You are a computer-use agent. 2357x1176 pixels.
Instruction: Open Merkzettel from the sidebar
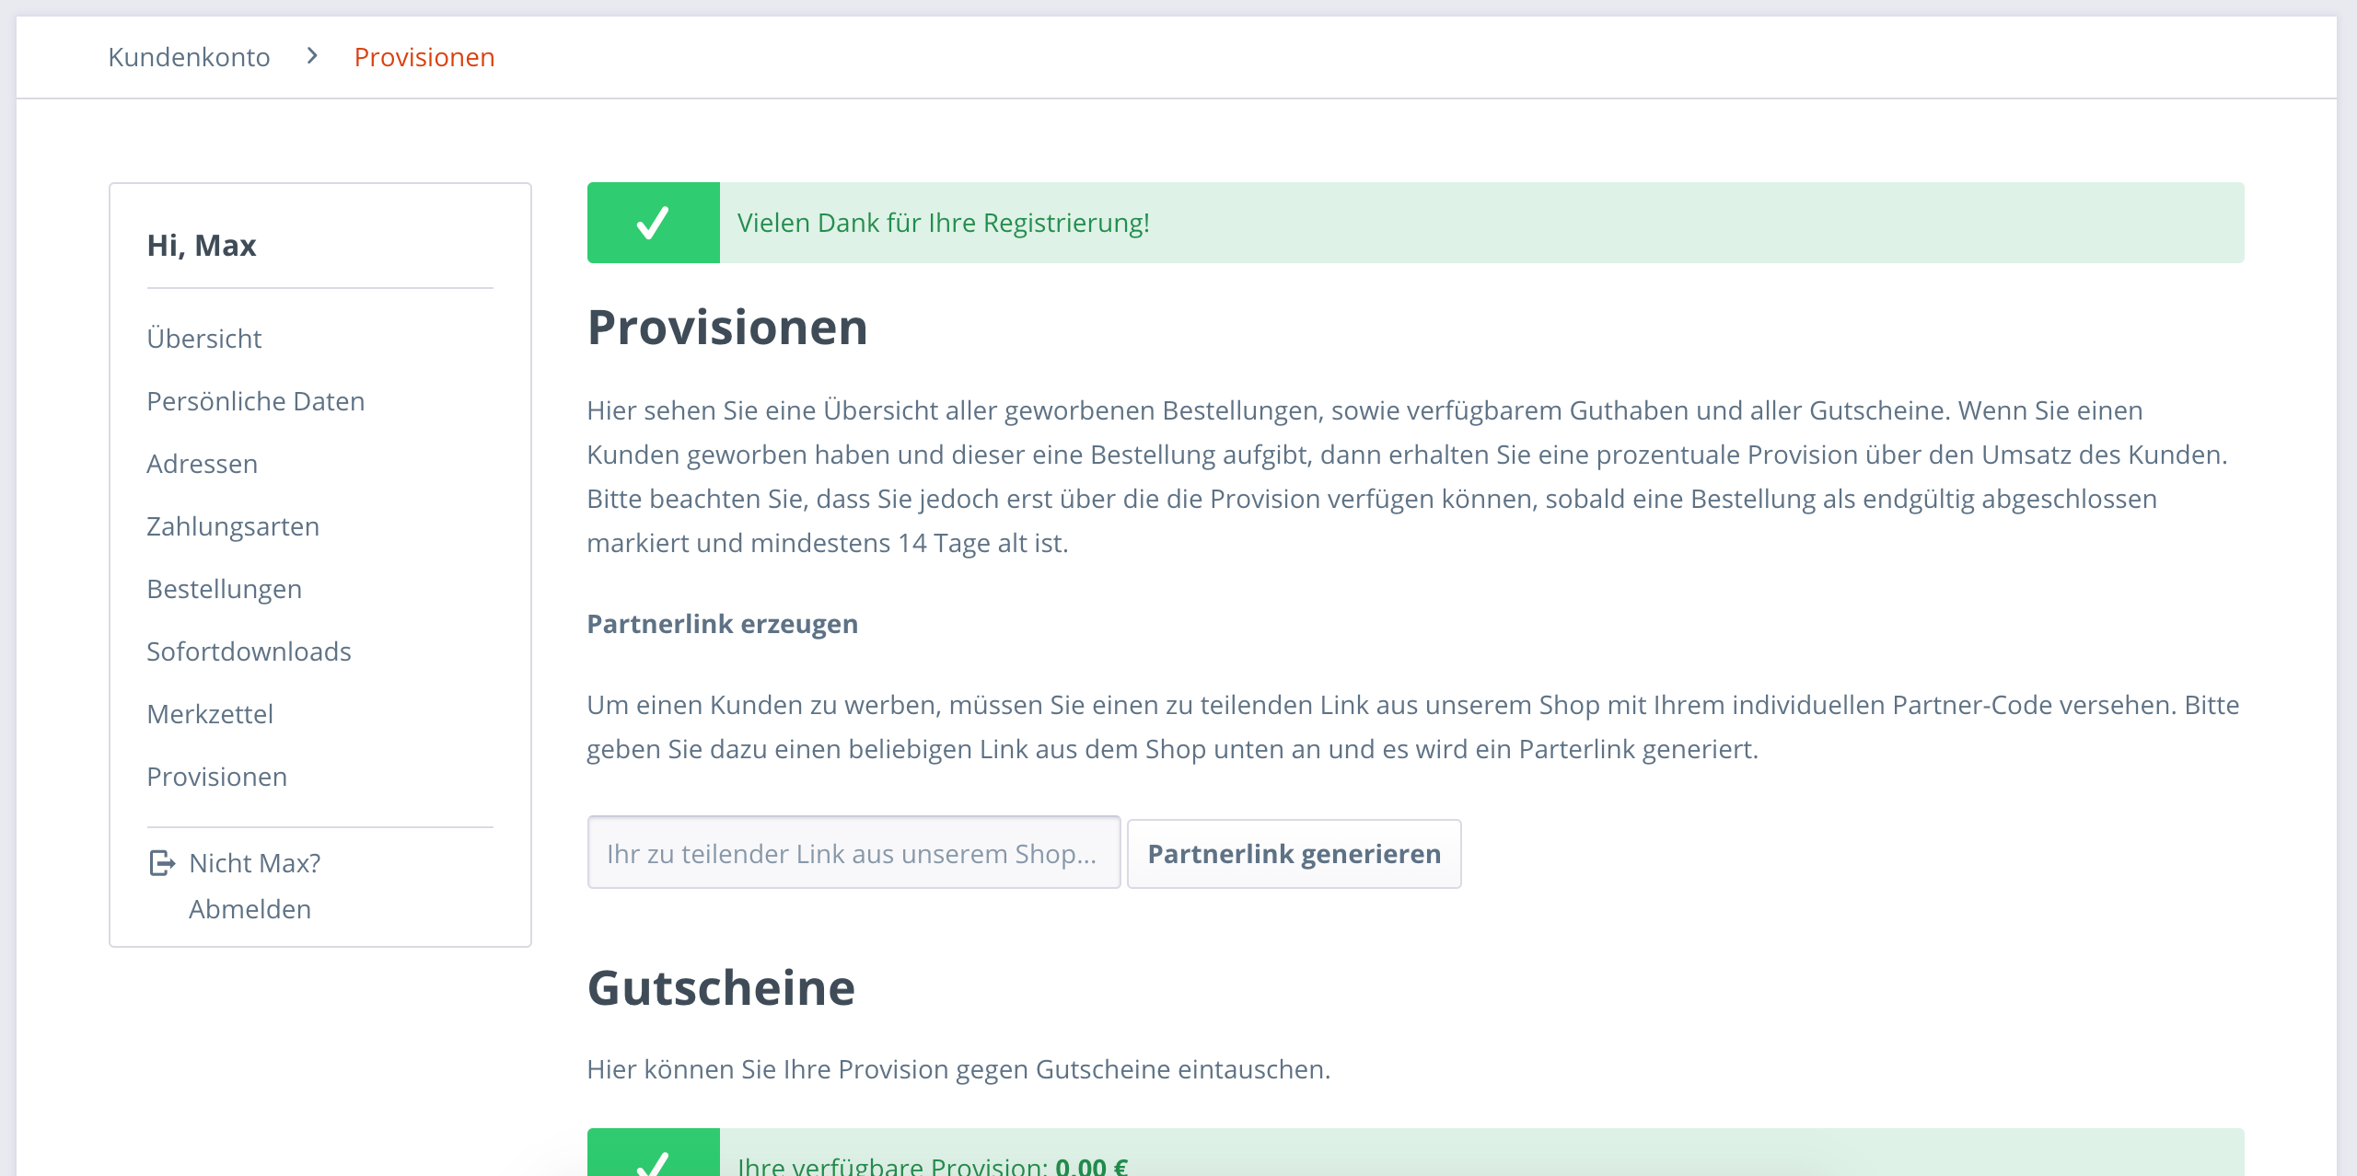tap(210, 714)
